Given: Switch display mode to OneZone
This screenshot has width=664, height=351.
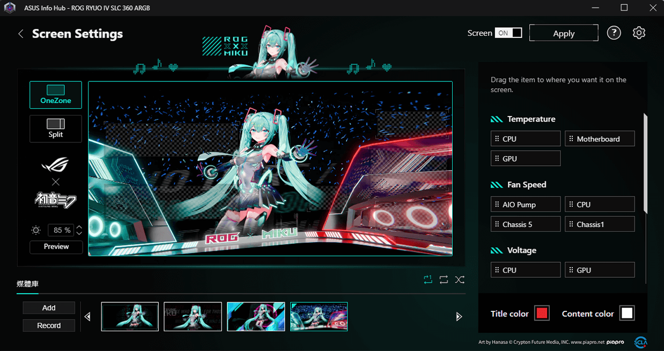Looking at the screenshot, I should click(x=56, y=95).
